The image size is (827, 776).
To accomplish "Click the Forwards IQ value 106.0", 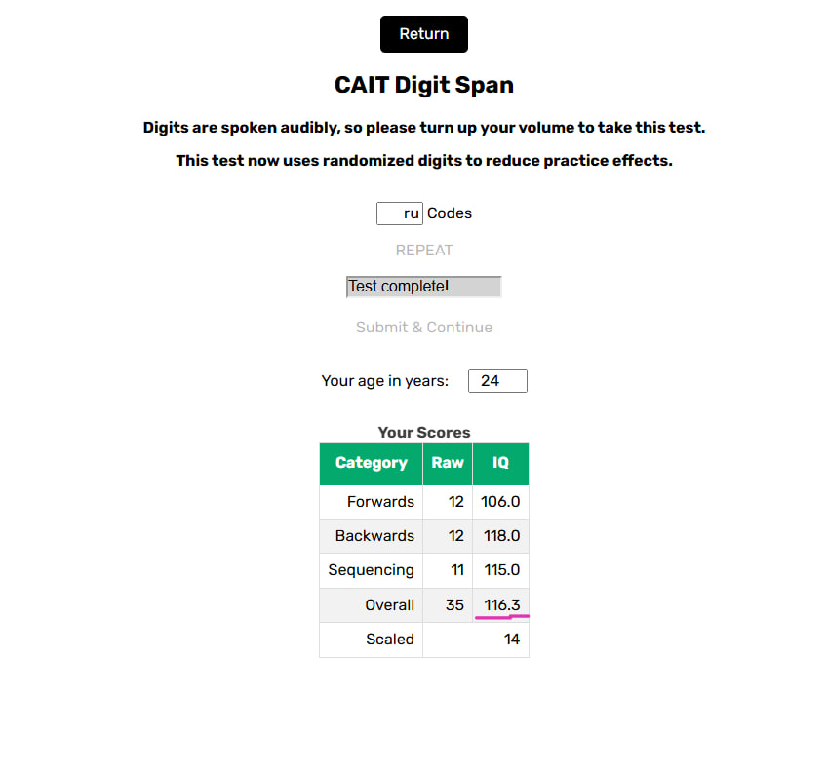I will click(x=501, y=502).
